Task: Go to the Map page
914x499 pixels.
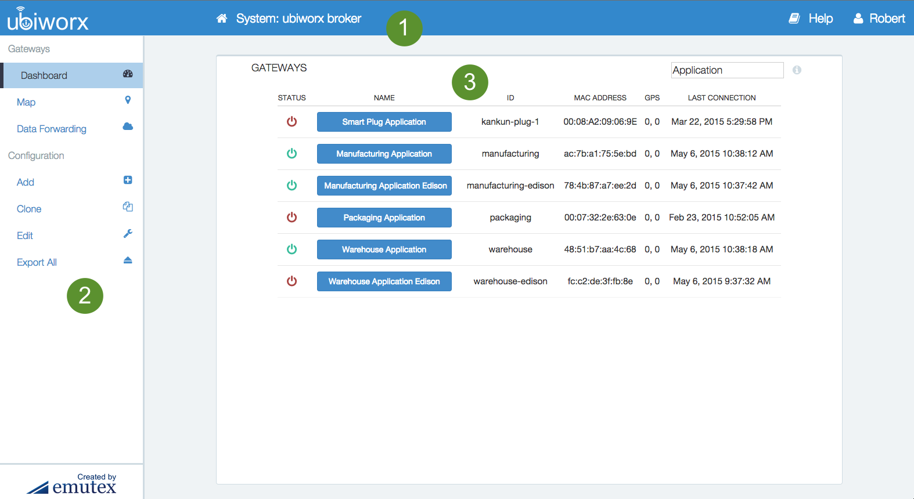Action: click(73, 102)
